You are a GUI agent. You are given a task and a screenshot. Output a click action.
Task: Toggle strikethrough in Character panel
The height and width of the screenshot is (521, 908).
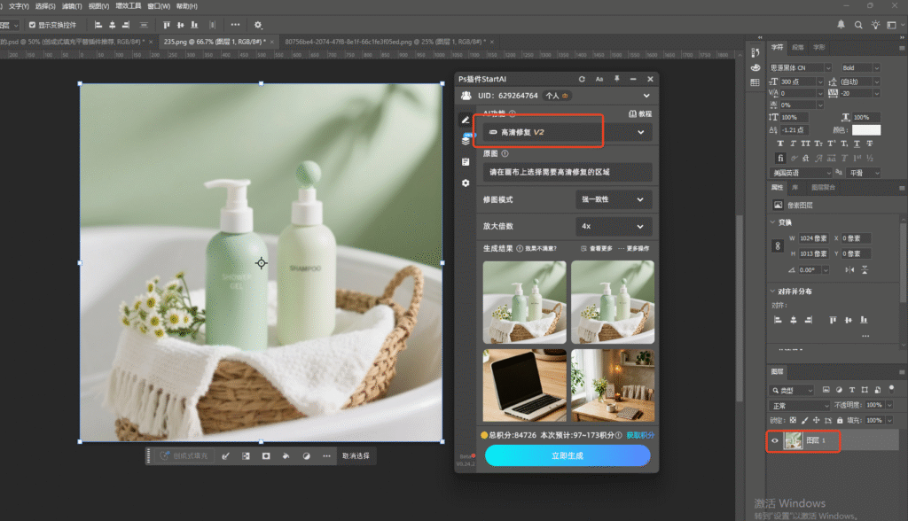[869, 144]
